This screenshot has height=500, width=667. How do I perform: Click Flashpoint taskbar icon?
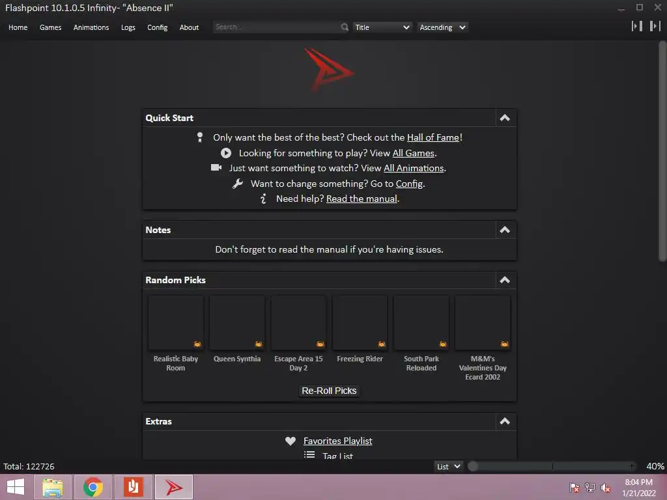click(174, 487)
